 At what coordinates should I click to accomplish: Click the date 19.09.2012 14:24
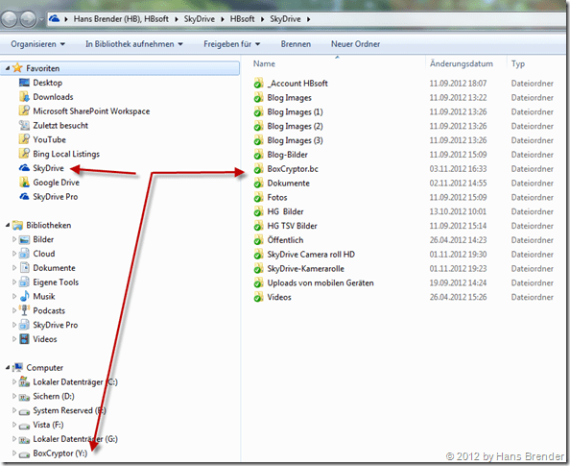tap(458, 282)
